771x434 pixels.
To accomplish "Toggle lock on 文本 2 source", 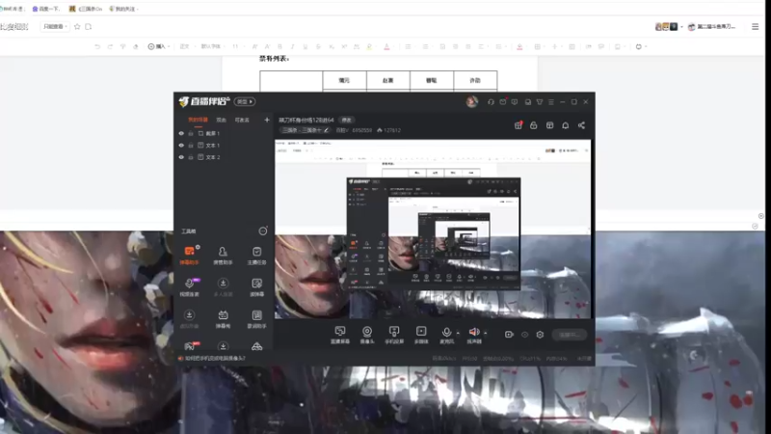I will (191, 157).
